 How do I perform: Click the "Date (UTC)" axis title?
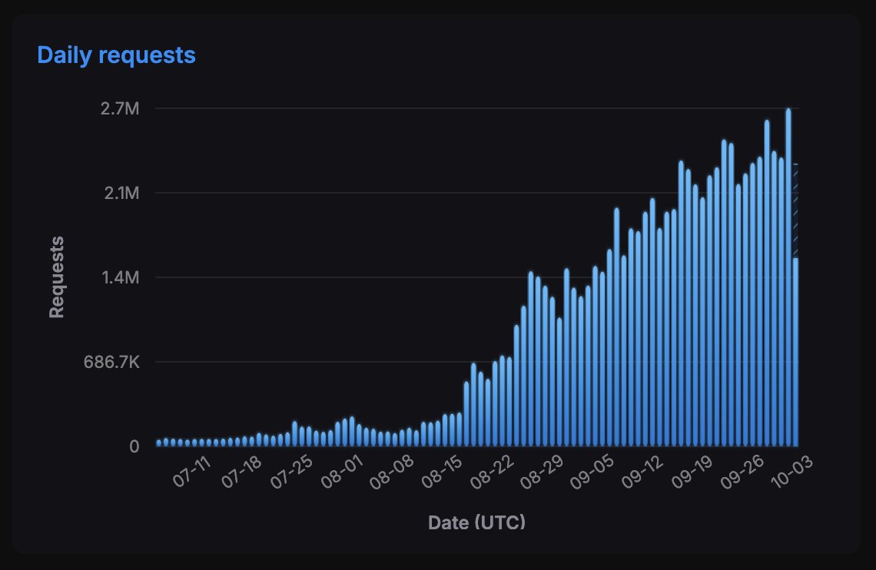(x=476, y=522)
